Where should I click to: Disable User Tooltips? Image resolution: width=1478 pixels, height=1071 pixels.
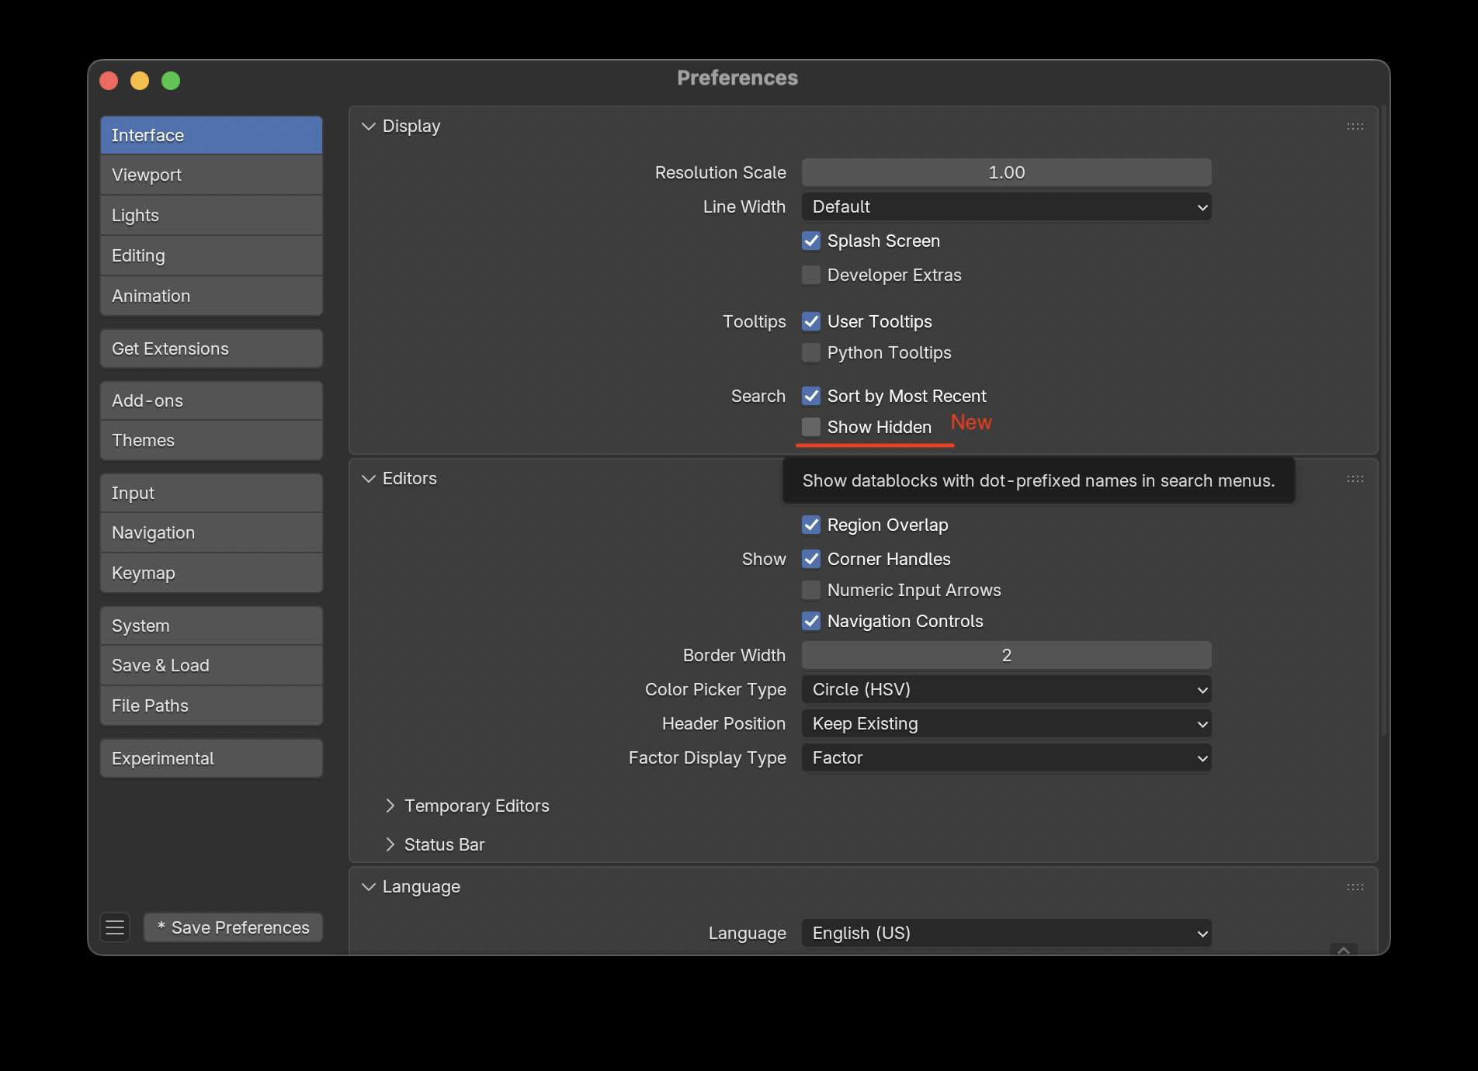[x=811, y=321]
